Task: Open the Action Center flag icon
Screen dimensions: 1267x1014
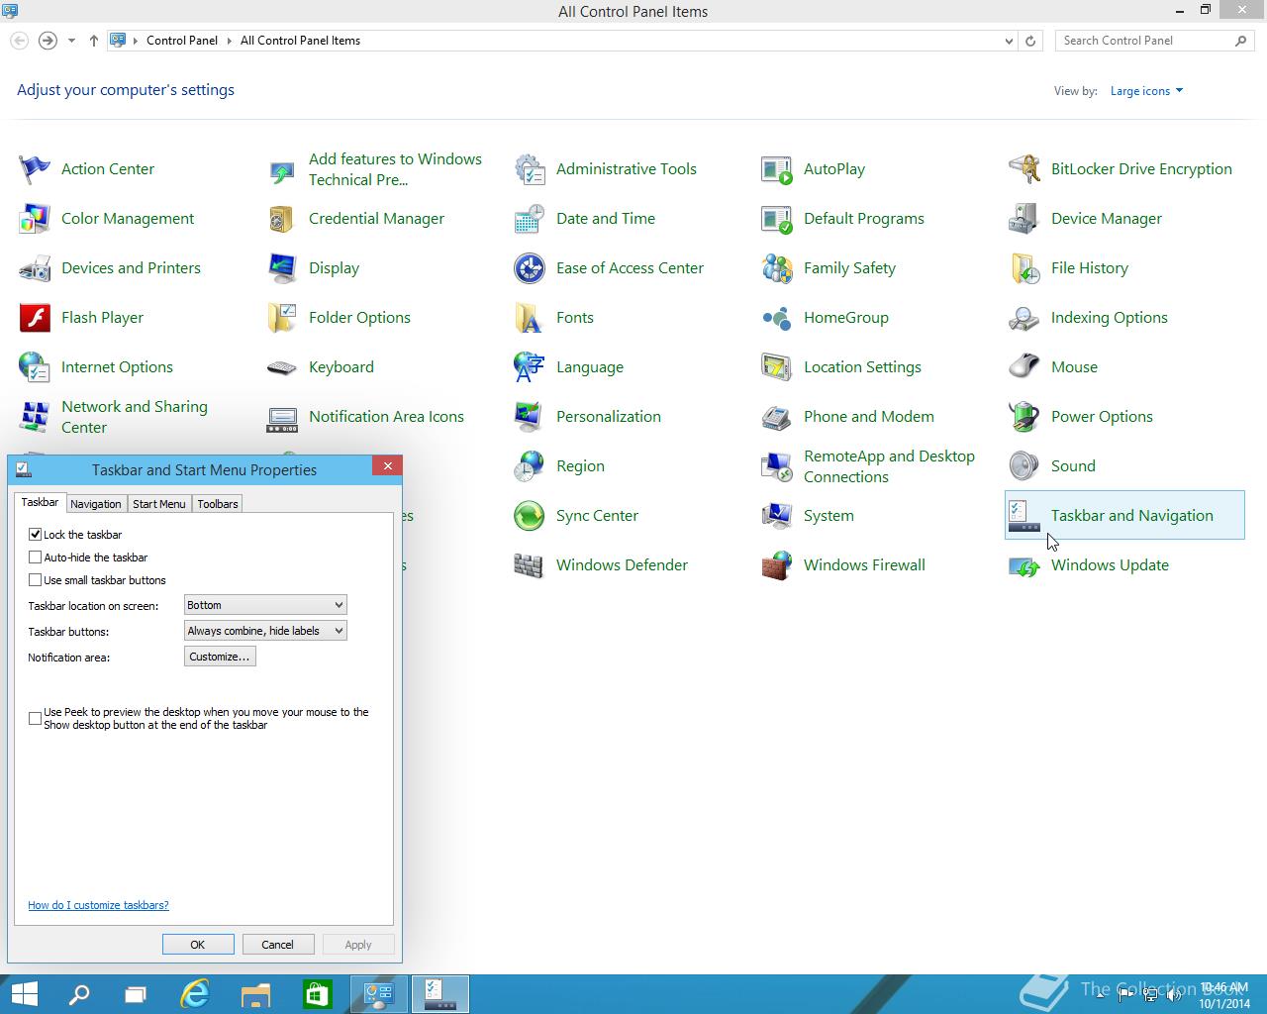Action: point(35,169)
